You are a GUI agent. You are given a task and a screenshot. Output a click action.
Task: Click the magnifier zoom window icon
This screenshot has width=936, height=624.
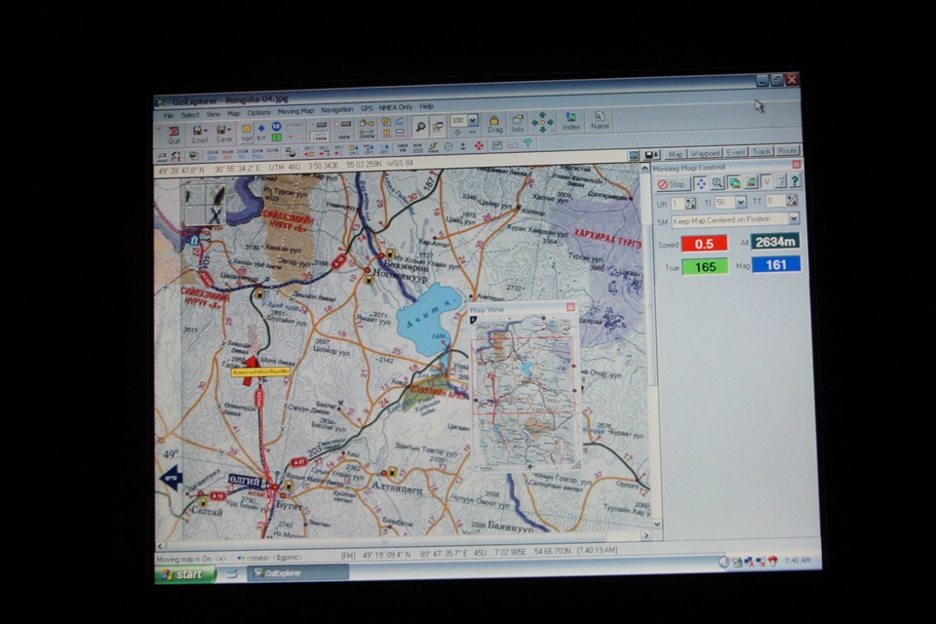(x=420, y=127)
